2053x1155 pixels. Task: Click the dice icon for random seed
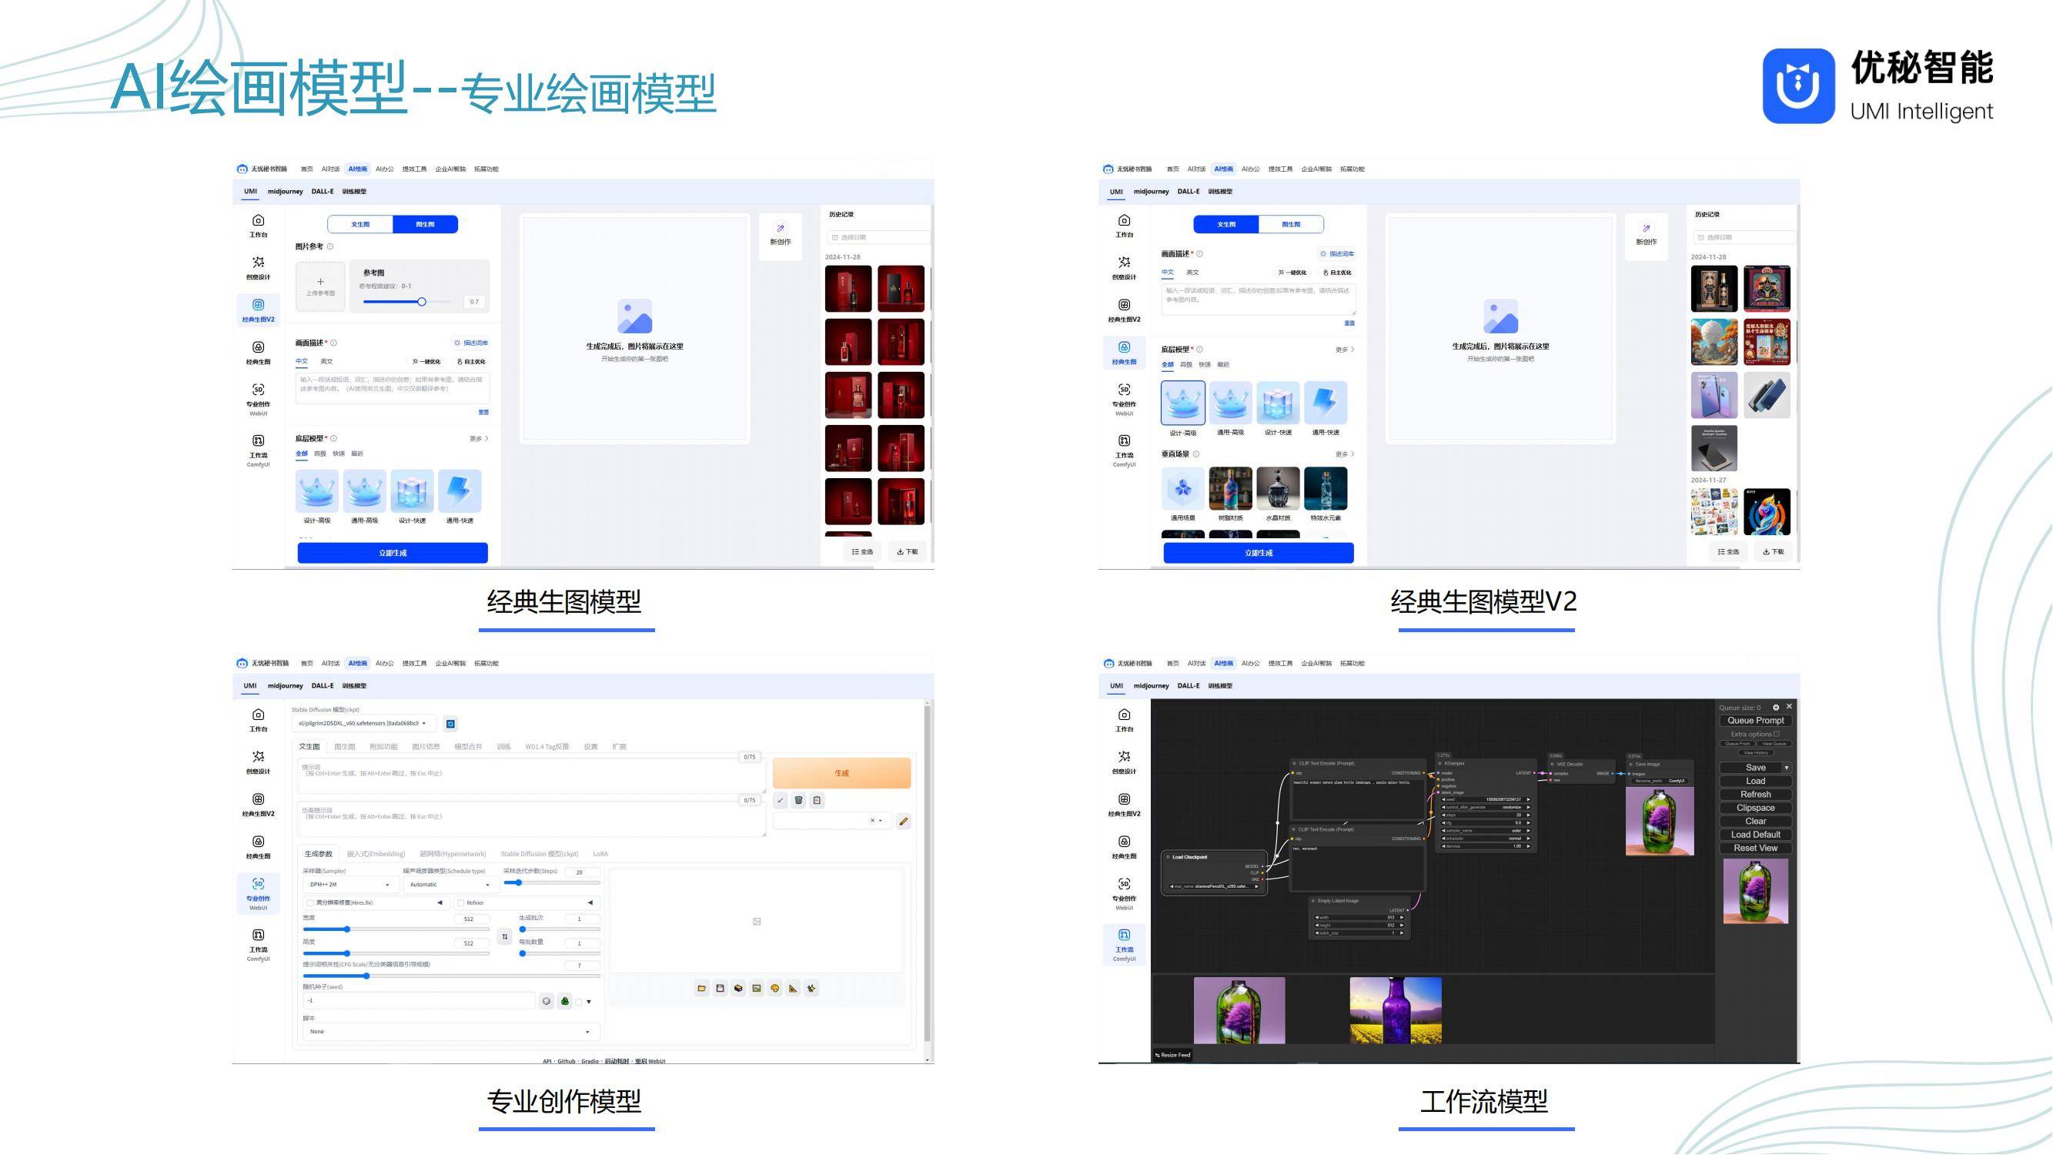pos(547,1001)
